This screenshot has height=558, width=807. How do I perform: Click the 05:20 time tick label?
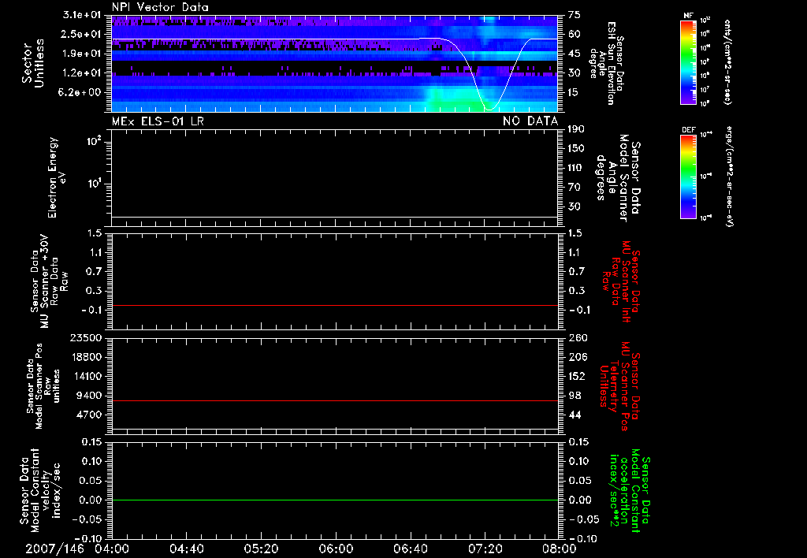(261, 549)
